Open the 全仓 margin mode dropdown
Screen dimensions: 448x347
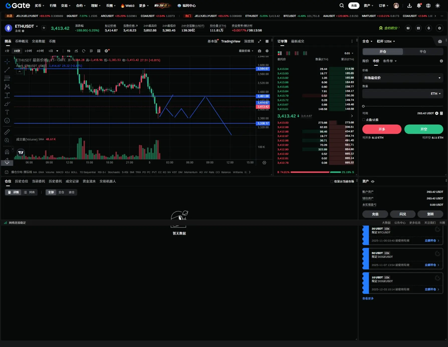pos(367,41)
